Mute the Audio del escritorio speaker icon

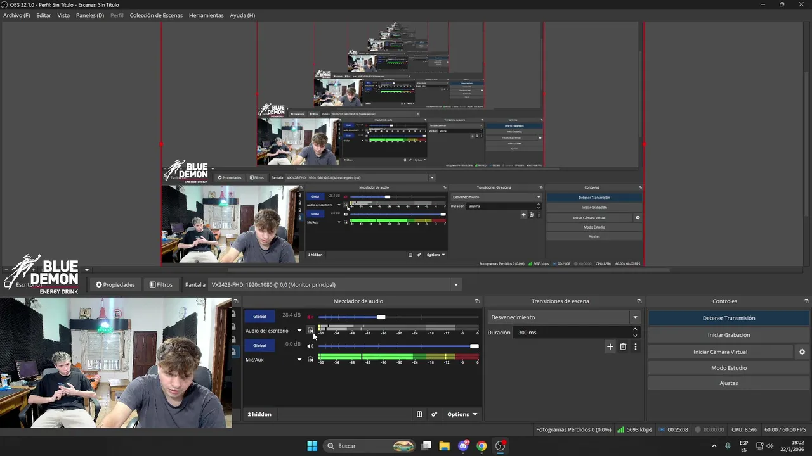click(x=310, y=317)
